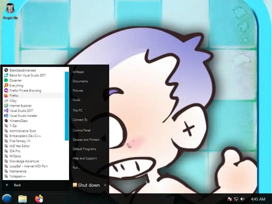This screenshot has width=272, height=204.
Task: Click the WinaeroGlass icon
Action: click(x=6, y=121)
